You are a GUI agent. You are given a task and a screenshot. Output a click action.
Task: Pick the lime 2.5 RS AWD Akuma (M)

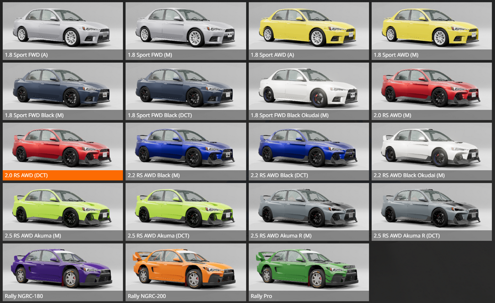pos(63,207)
